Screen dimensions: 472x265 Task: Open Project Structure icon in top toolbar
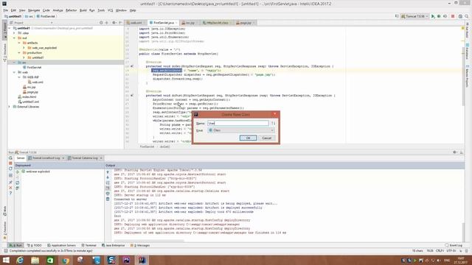(x=460, y=16)
